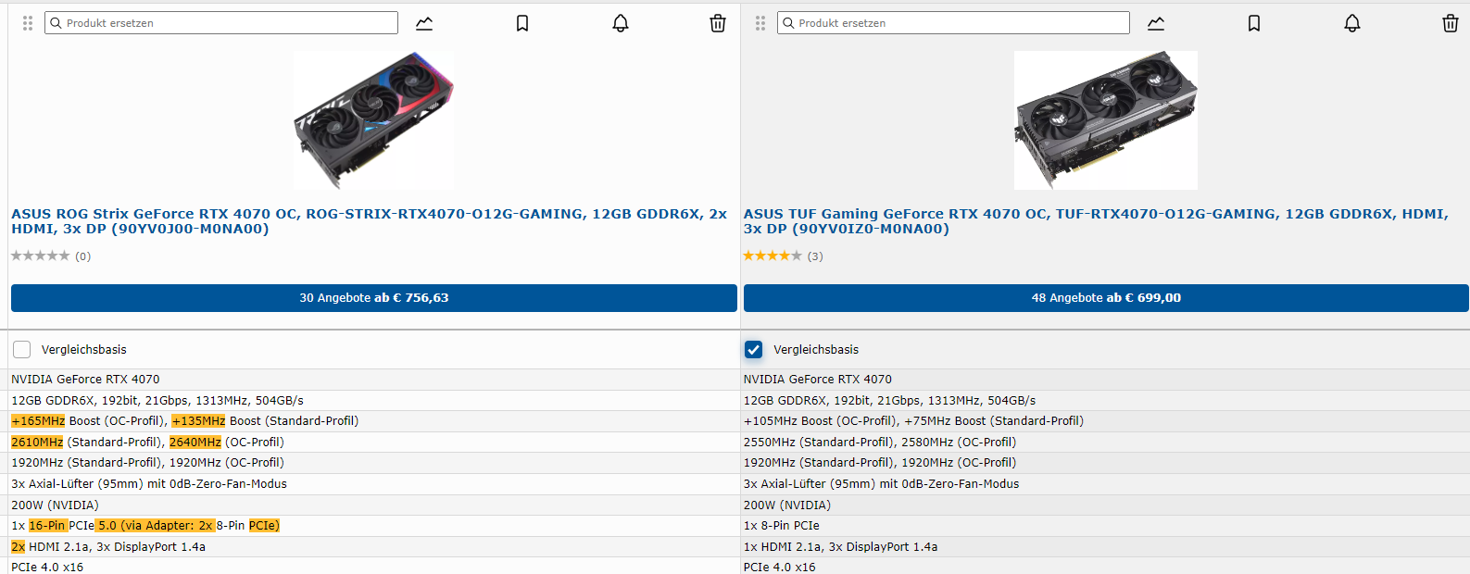Select highlighted 16-Pin connector text
This screenshot has height=574, width=1470.
coord(47,526)
